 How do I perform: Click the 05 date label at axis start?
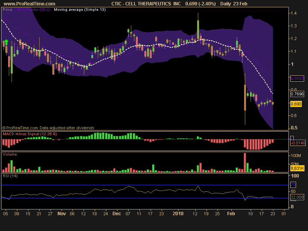(x=5, y=214)
